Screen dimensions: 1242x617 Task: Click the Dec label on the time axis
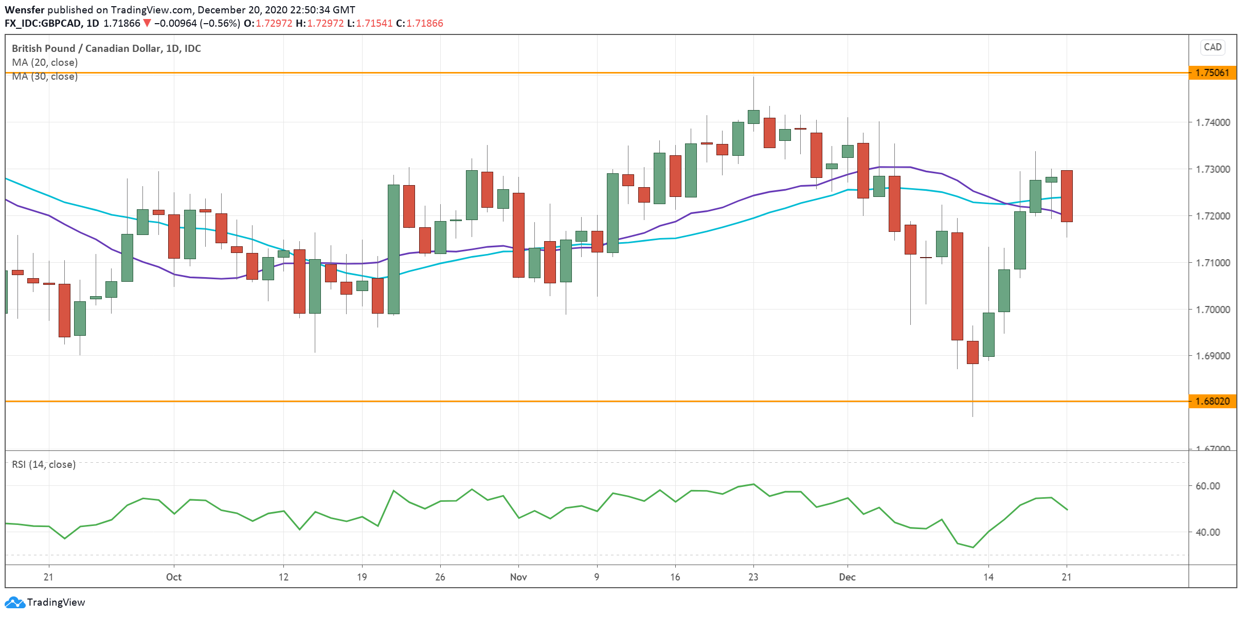tap(847, 577)
